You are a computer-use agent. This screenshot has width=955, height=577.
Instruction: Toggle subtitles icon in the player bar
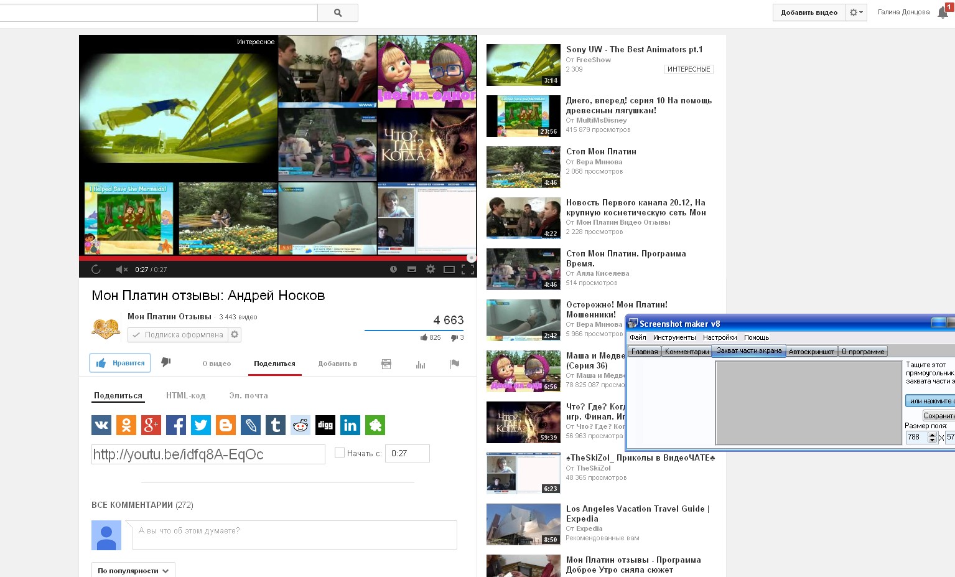pos(411,270)
